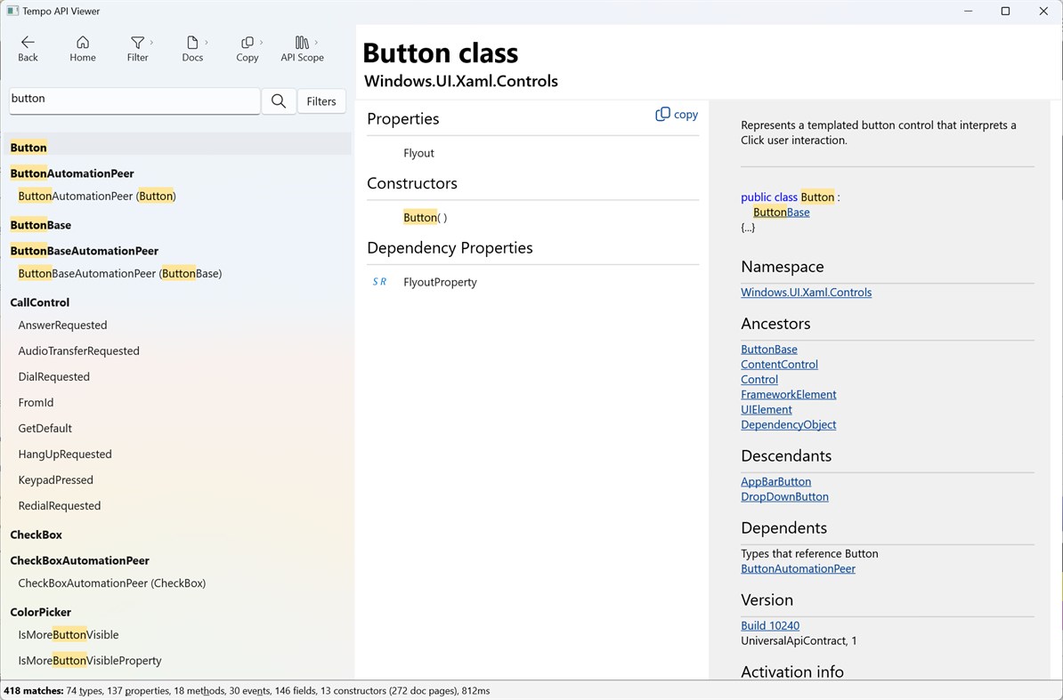This screenshot has height=700, width=1063.
Task: Click the Build 10240 version link
Action: pyautogui.click(x=769, y=625)
